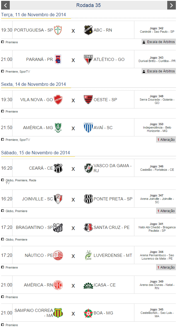Viewport: 177px width, 327px height.
Task: Click the Ponte Preta team name
Action: (x=113, y=199)
